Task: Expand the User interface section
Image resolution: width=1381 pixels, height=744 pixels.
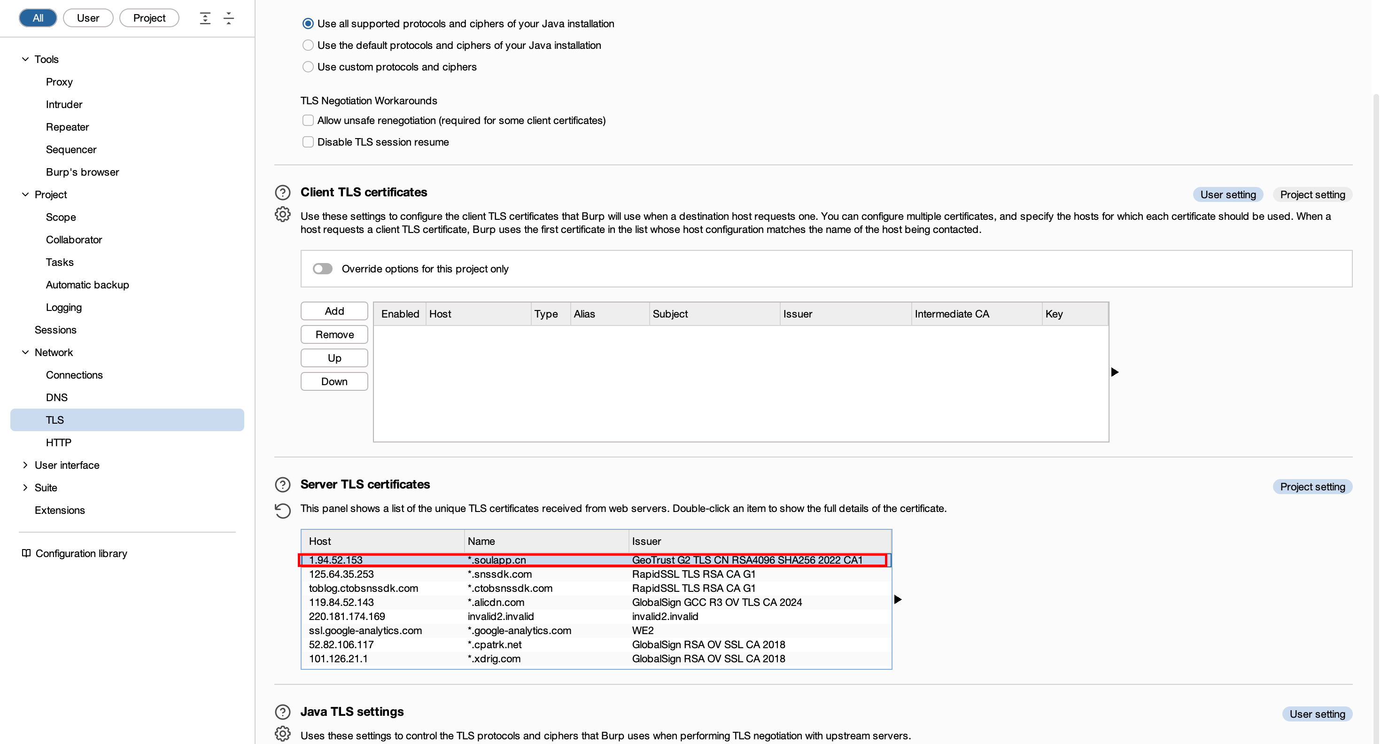Action: point(25,465)
